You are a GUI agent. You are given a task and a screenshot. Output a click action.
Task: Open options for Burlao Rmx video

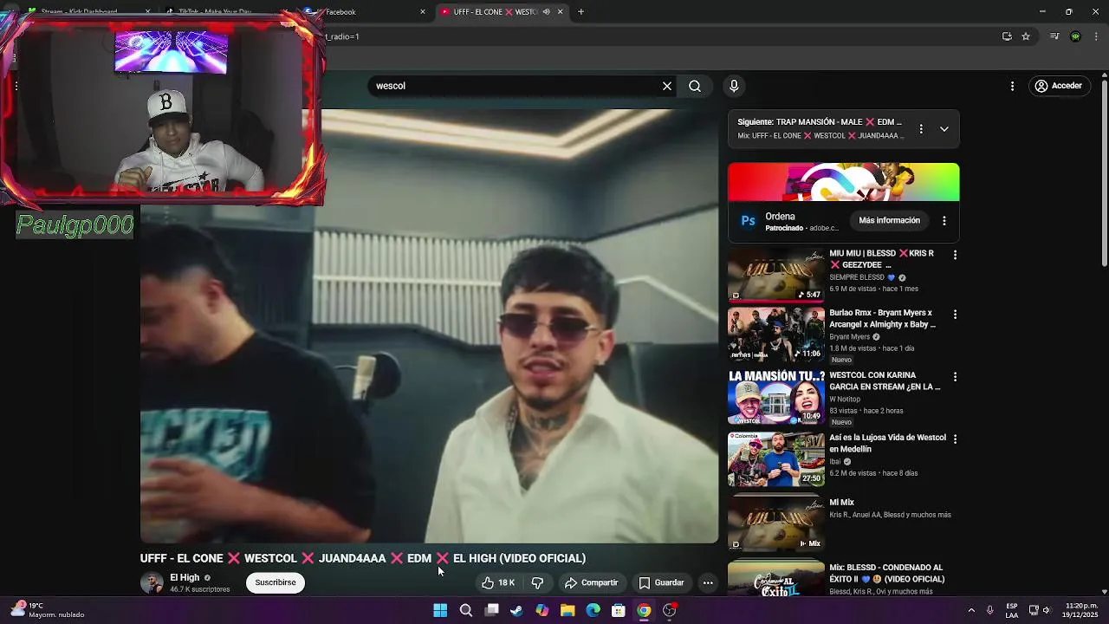pyautogui.click(x=955, y=315)
